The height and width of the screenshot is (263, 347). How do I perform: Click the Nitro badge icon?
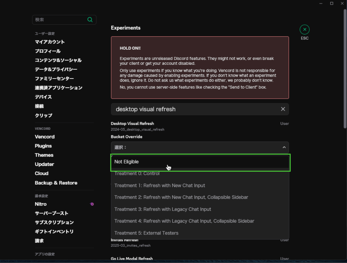click(92, 204)
